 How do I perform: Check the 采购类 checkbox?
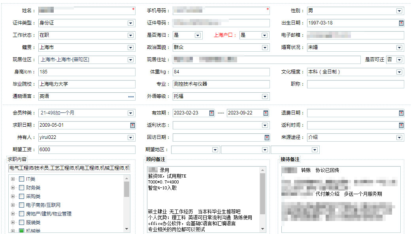21,196
